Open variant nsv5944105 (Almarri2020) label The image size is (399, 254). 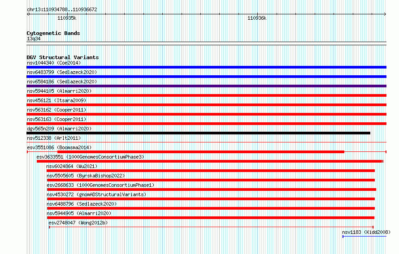pyautogui.click(x=59, y=91)
